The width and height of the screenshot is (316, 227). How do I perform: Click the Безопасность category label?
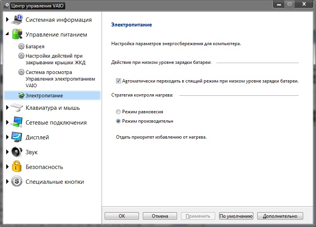coord(44,167)
